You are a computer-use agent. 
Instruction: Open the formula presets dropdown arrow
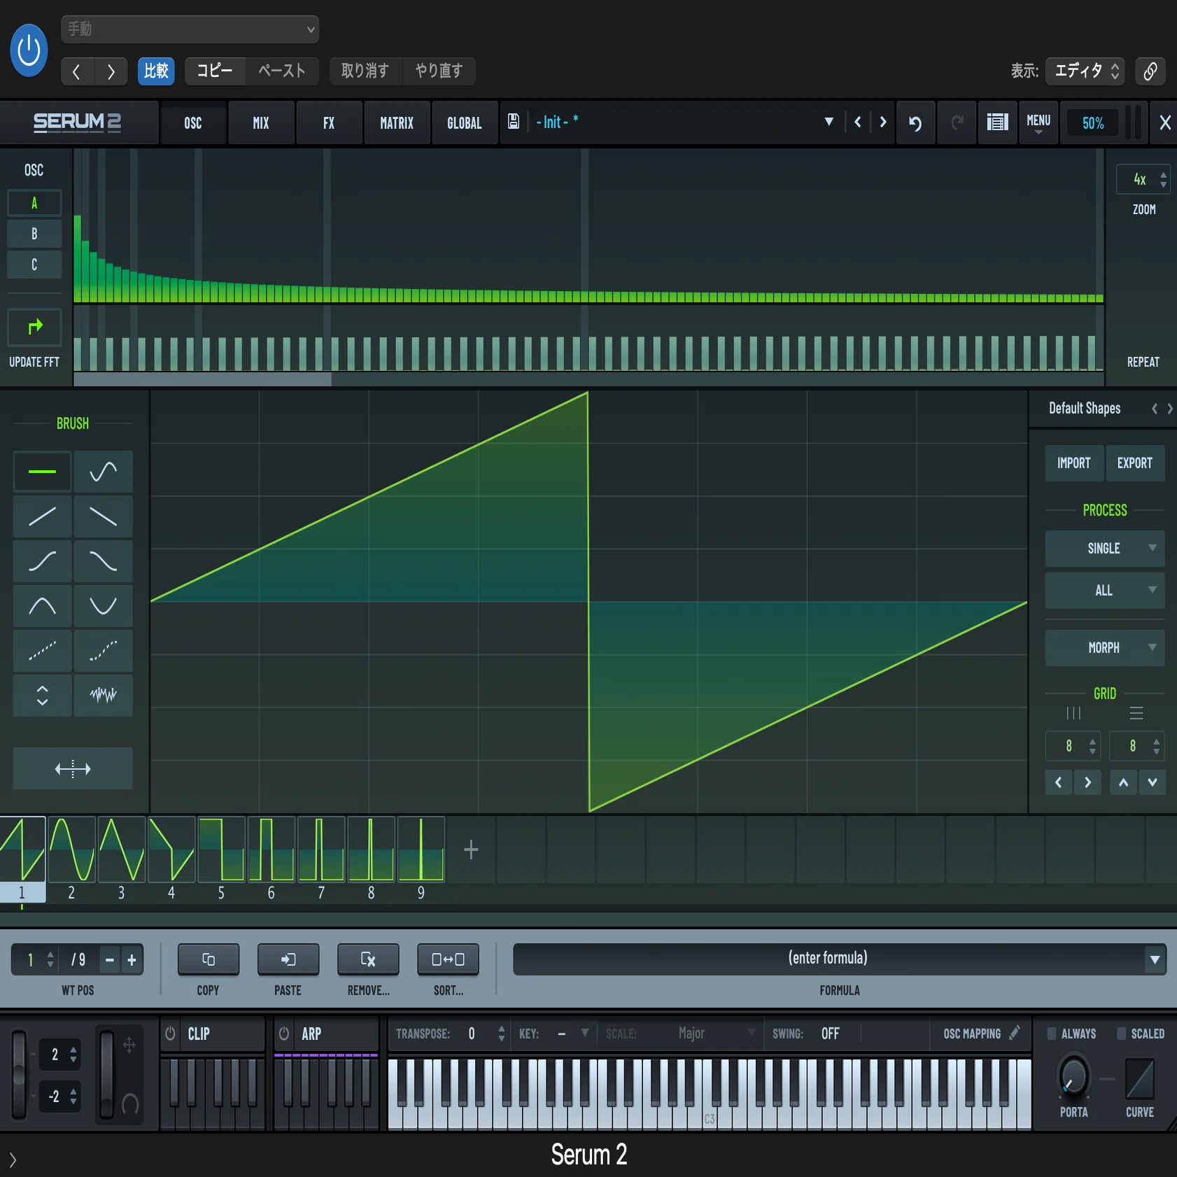(1155, 959)
